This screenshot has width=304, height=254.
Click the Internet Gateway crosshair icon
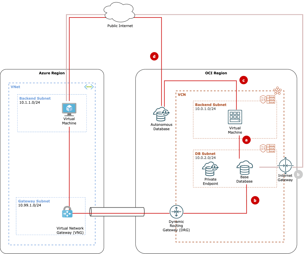(285, 166)
